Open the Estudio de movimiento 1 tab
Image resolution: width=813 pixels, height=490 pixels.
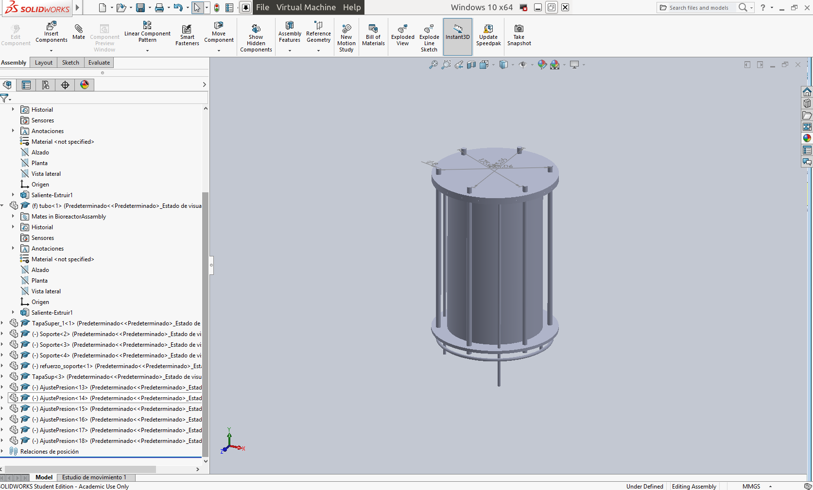94,477
